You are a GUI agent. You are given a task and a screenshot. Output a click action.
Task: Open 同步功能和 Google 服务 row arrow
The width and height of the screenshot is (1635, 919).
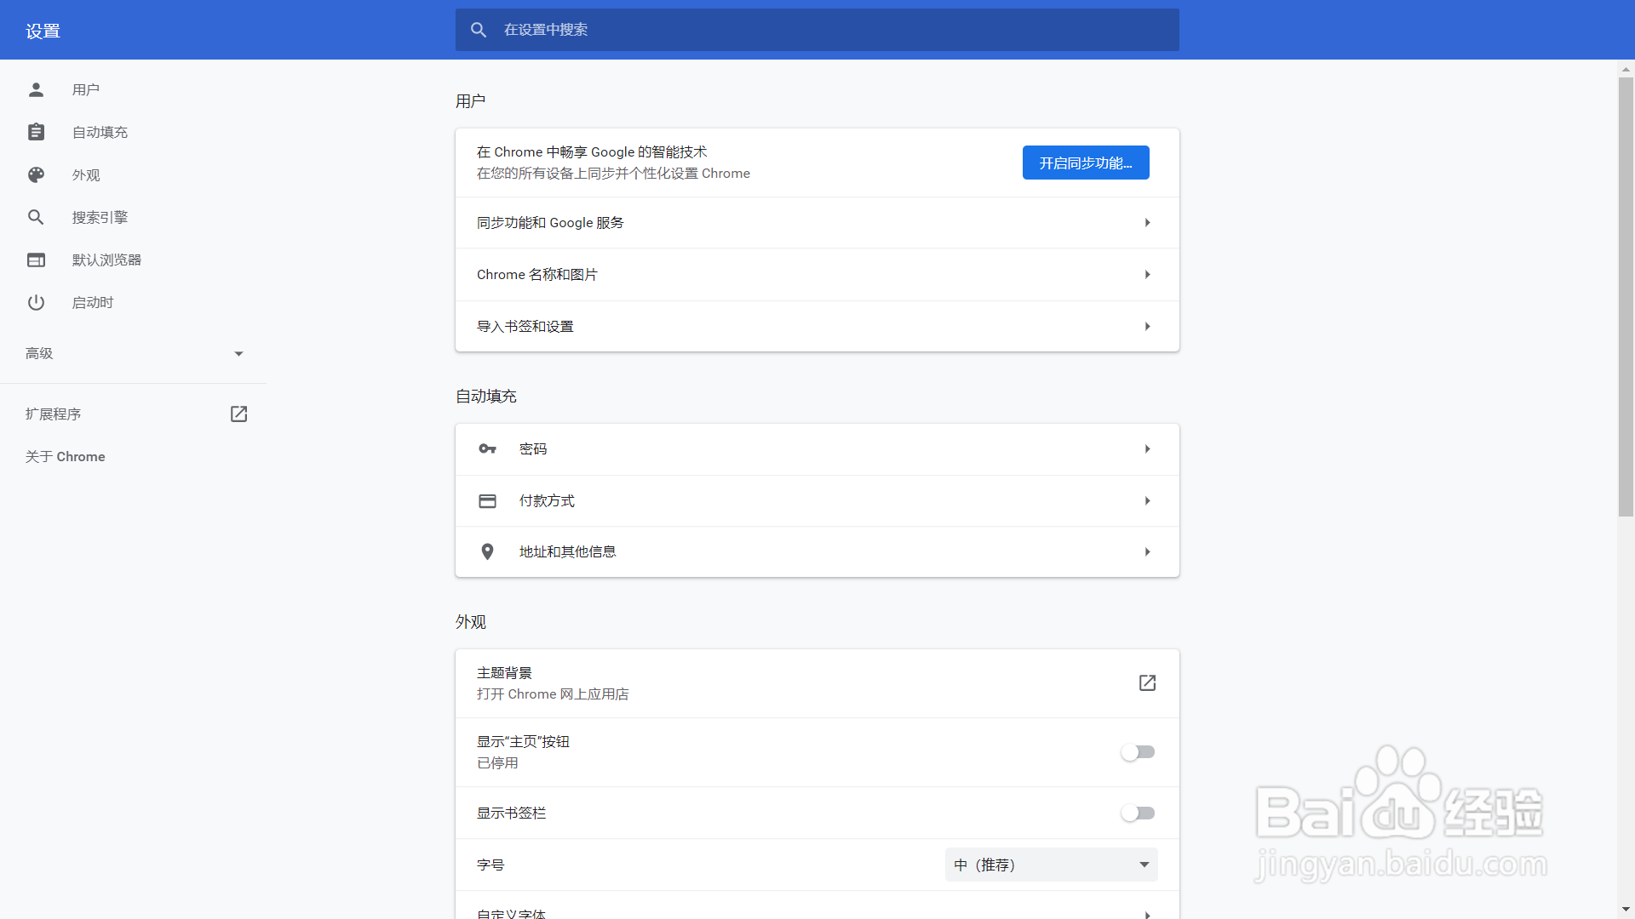coord(1147,223)
